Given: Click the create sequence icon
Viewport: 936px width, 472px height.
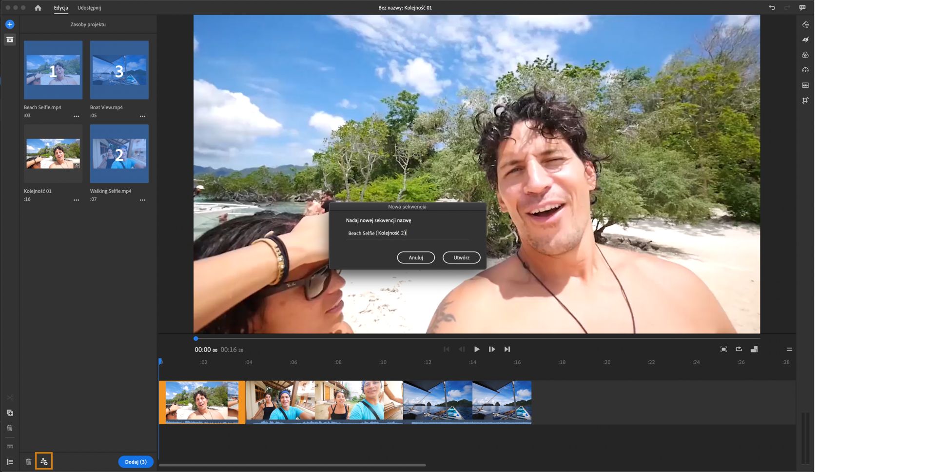Looking at the screenshot, I should pyautogui.click(x=44, y=461).
